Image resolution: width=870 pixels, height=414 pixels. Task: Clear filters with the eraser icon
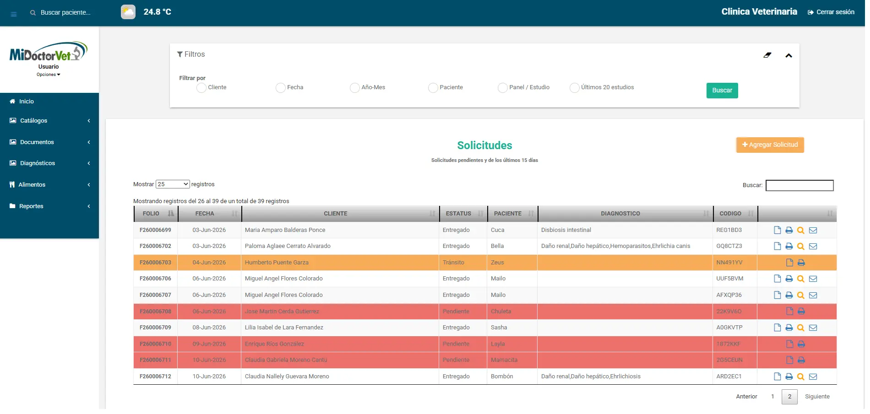click(767, 55)
